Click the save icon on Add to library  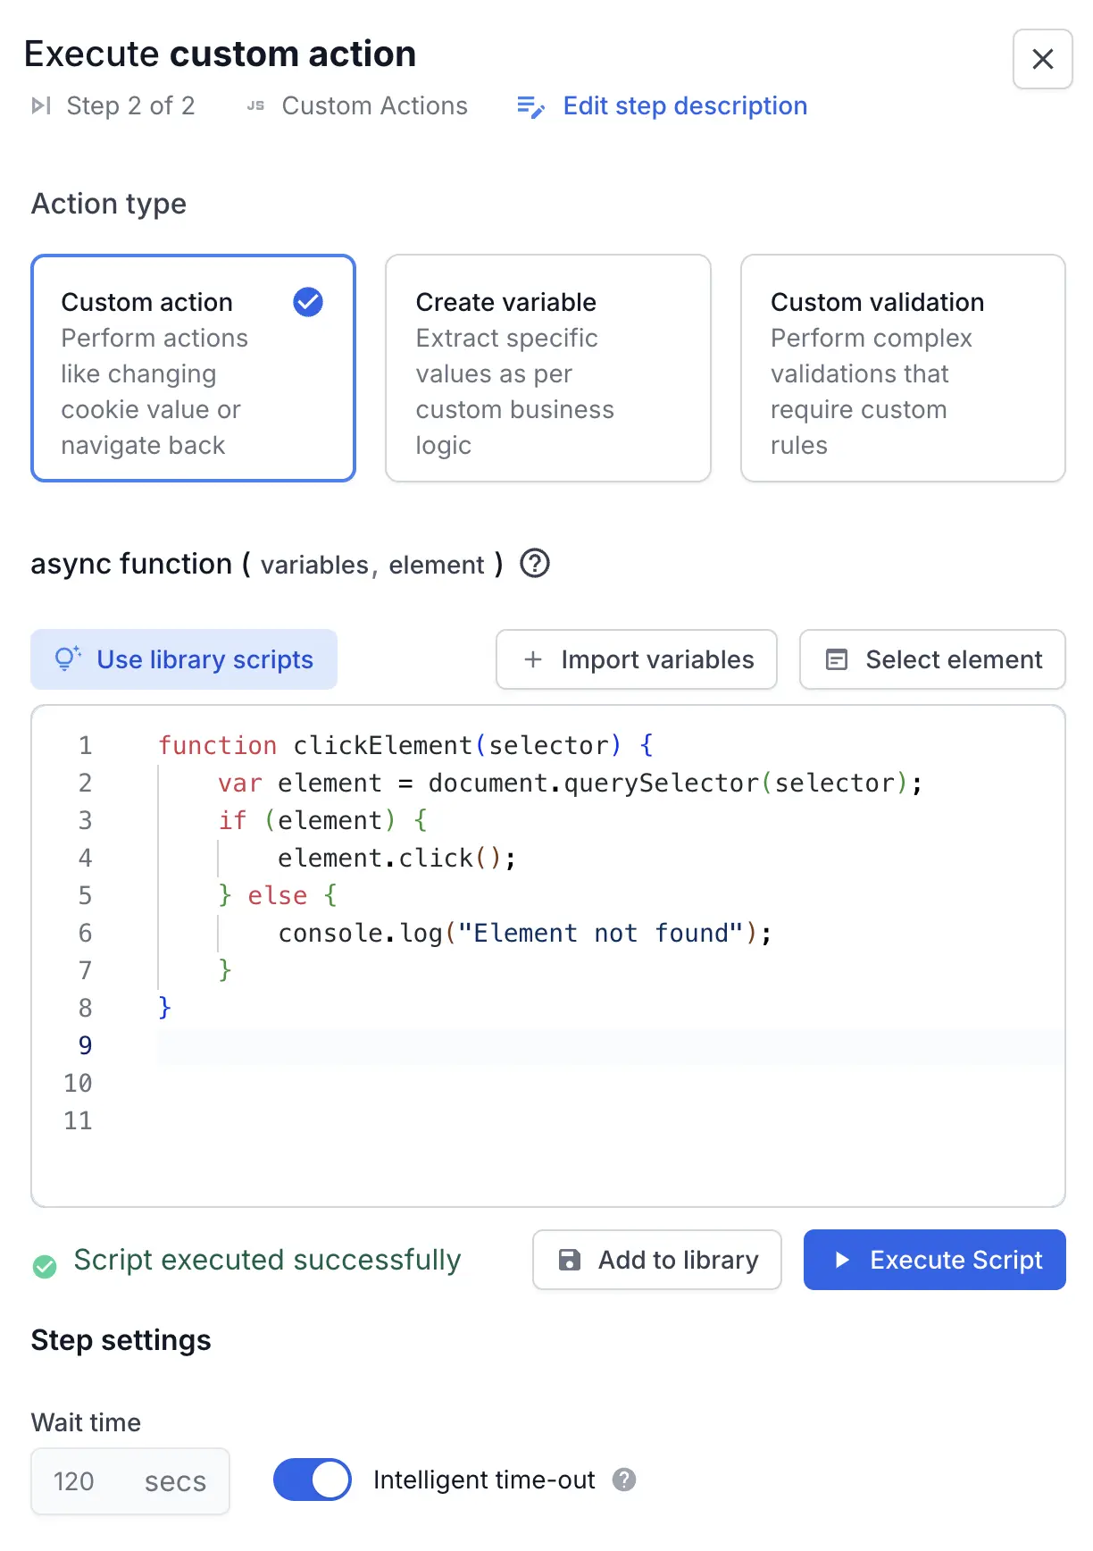[569, 1260]
